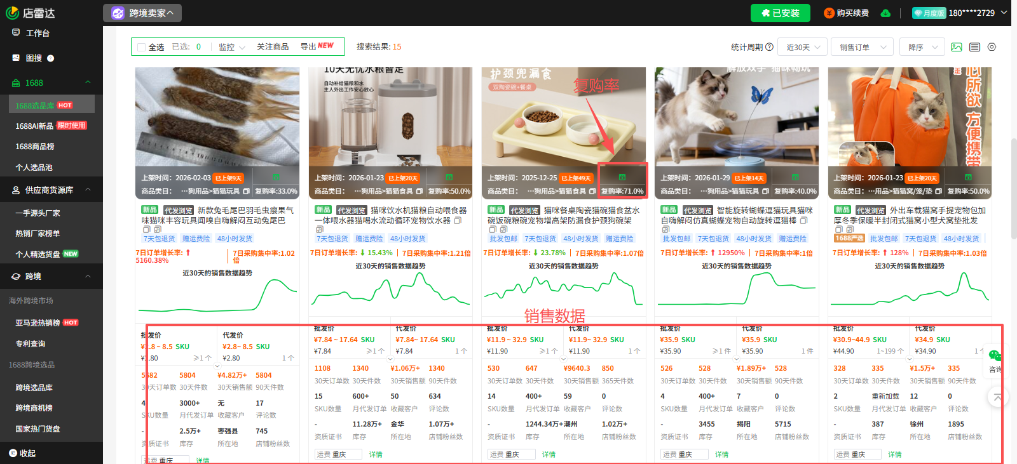Click green cloud download icon in header

885,13
